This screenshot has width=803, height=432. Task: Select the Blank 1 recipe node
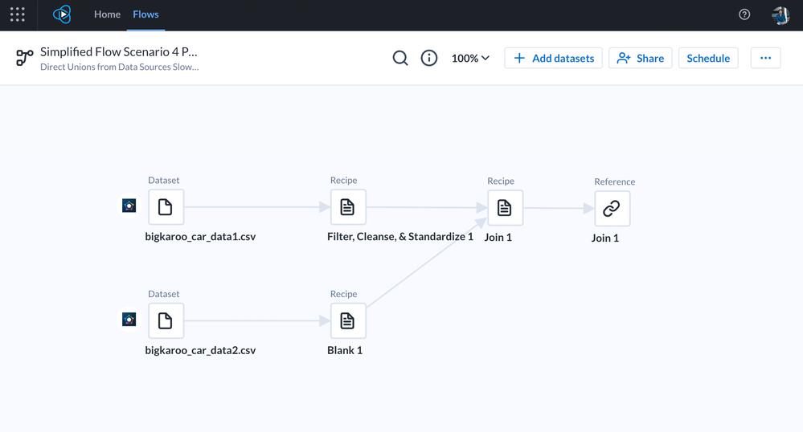(347, 320)
